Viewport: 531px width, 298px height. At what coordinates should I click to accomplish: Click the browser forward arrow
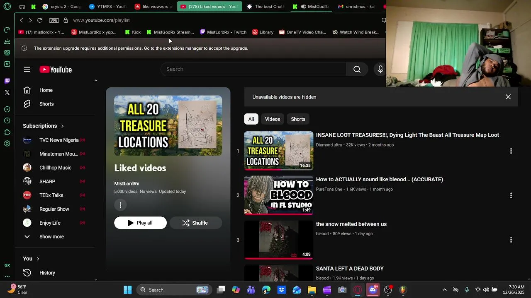(30, 20)
